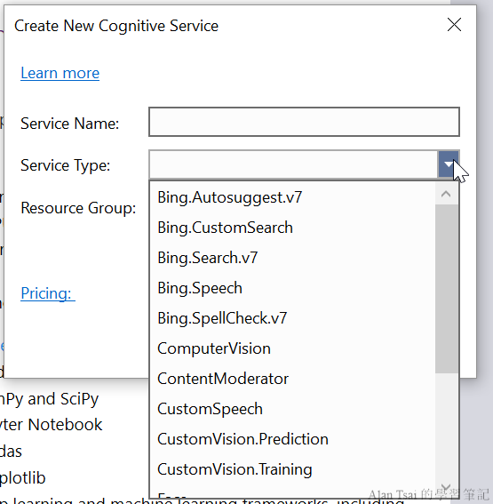Close the Create New Cognitive Service dialog

[x=454, y=25]
